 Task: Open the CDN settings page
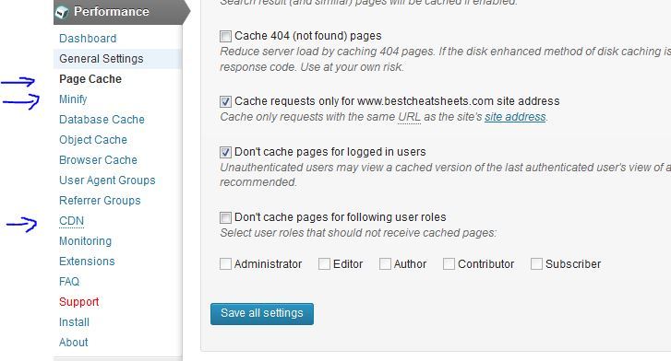pos(71,221)
